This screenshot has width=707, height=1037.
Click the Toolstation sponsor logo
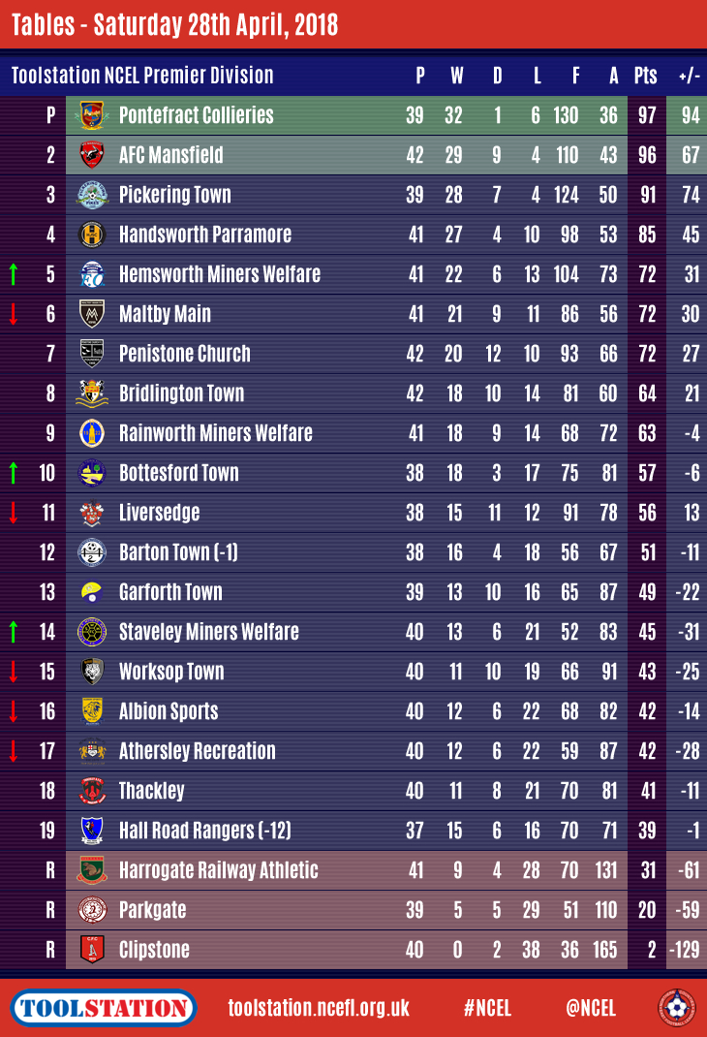[105, 1008]
